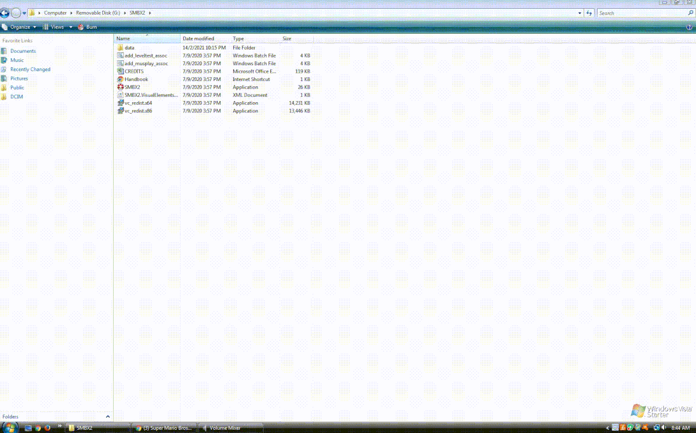Launch Firefox from Quick Launch
Viewport: 696px width, 433px height.
pyautogui.click(x=47, y=428)
